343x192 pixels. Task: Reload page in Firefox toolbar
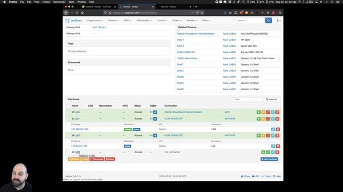pyautogui.click(x=77, y=13)
